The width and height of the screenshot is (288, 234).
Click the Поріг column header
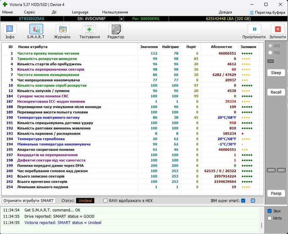(191, 47)
